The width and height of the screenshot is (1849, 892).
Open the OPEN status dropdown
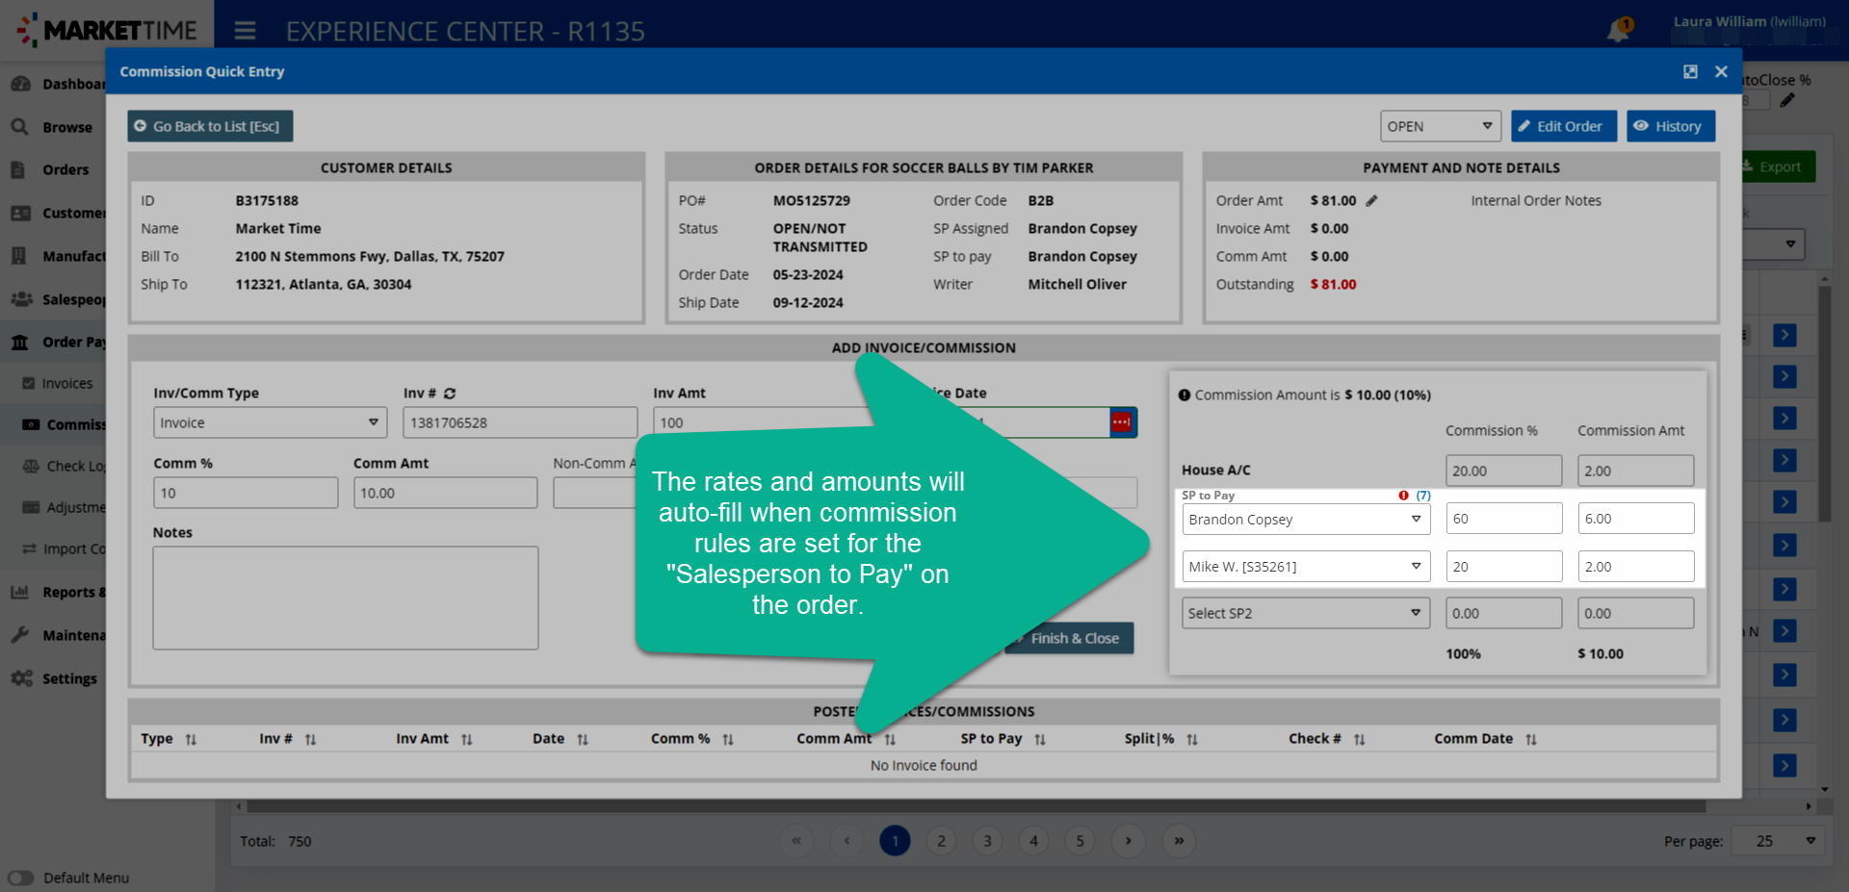click(1440, 126)
